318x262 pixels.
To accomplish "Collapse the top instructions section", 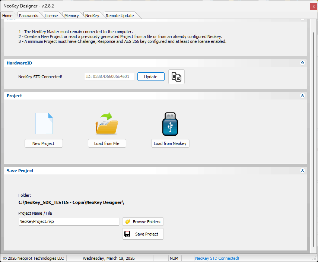I will [x=302, y=19].
